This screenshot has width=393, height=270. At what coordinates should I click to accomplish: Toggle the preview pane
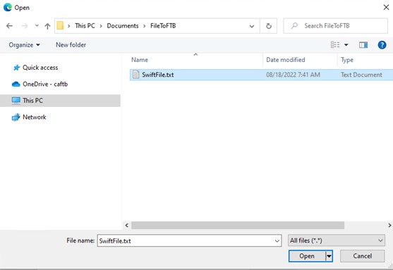click(x=363, y=45)
